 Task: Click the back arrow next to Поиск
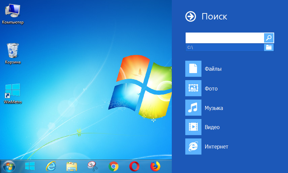191,16
